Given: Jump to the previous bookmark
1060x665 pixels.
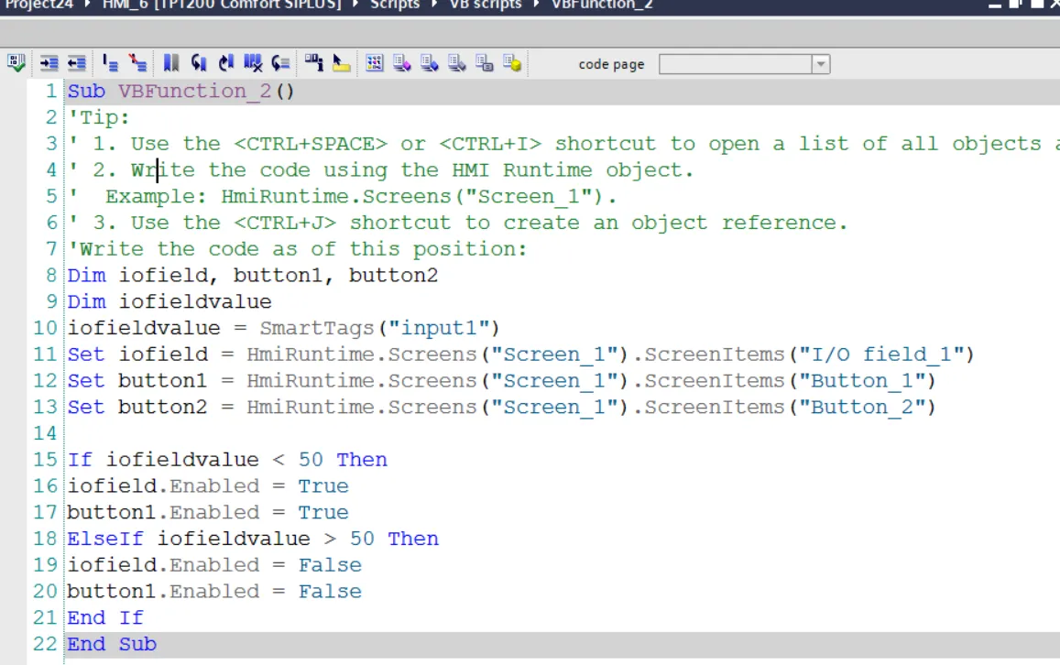Looking at the screenshot, I should tap(198, 63).
